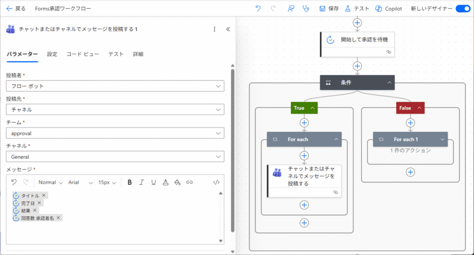Collapse the False branch
474x255 pixels.
click(419, 108)
